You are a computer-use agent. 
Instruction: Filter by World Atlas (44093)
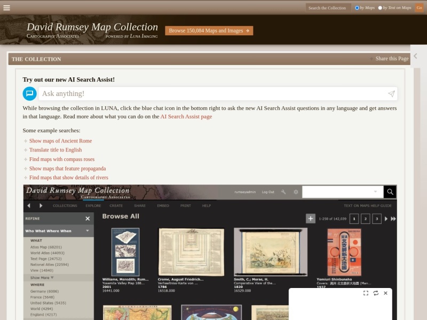[48, 253]
